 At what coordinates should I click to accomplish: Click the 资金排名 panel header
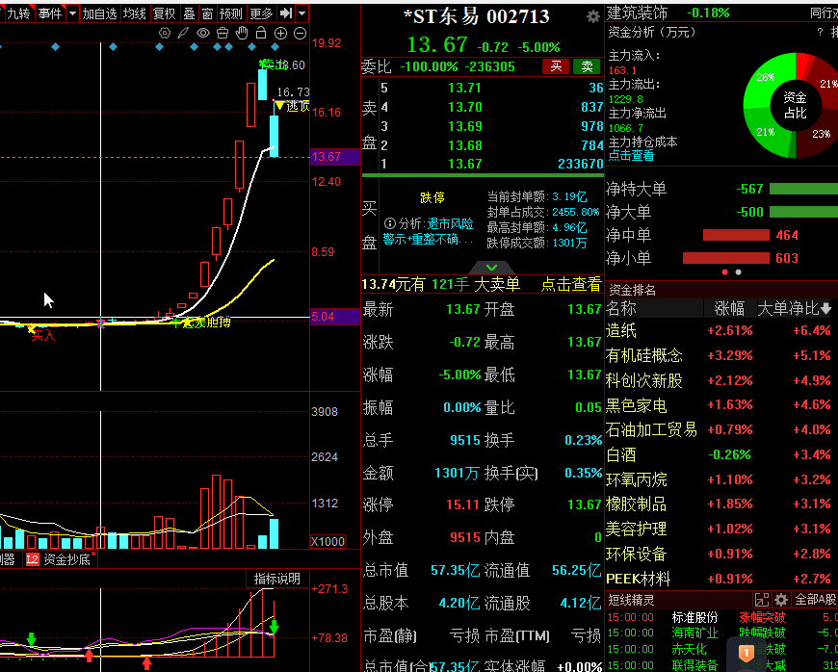[632, 290]
